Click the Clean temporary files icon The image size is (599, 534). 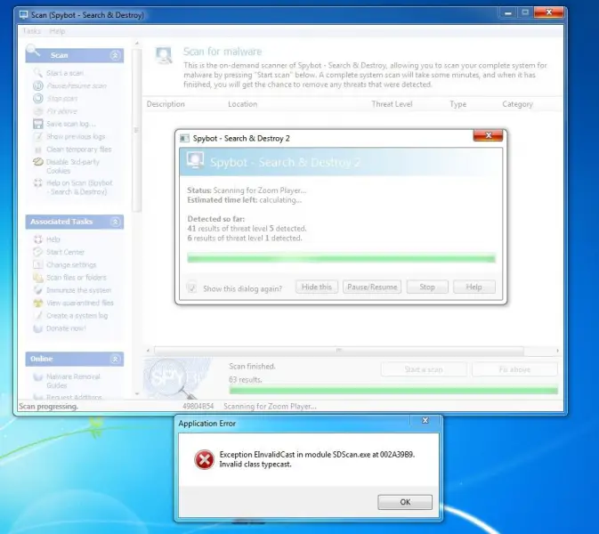[x=37, y=150]
